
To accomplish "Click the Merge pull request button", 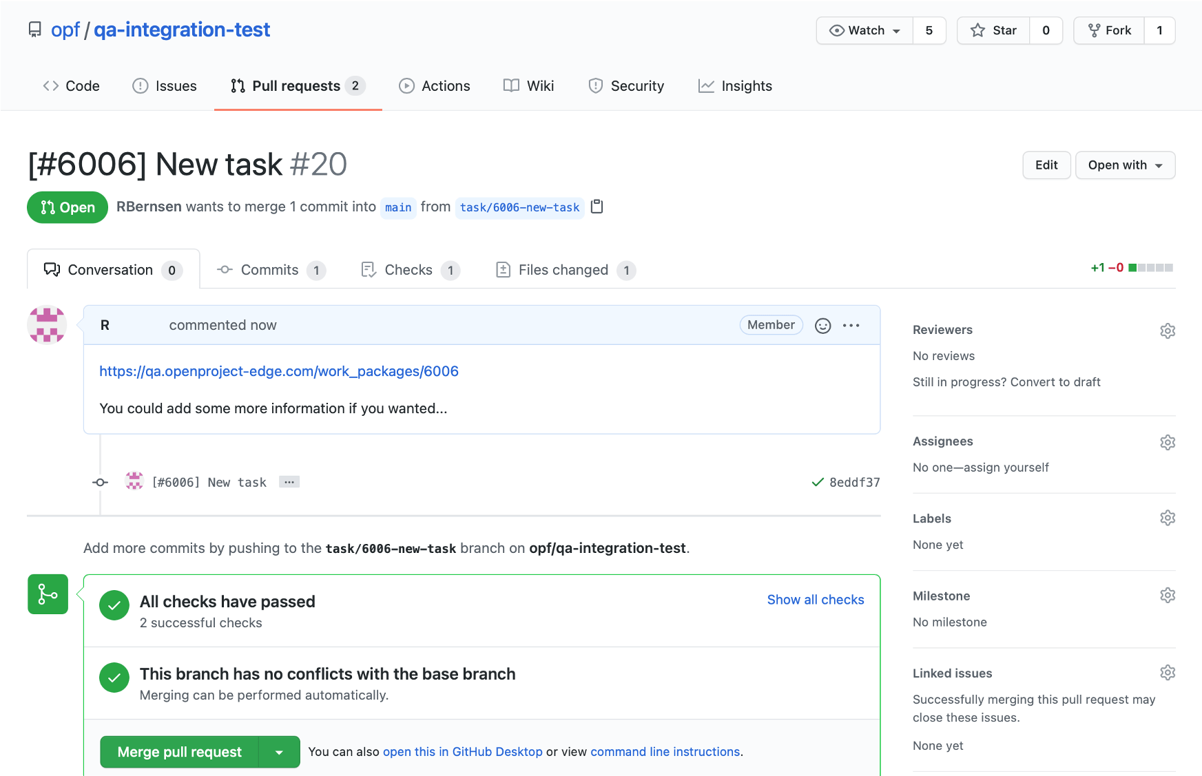I will 179,752.
